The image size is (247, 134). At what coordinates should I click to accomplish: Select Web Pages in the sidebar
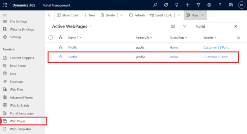(17, 121)
